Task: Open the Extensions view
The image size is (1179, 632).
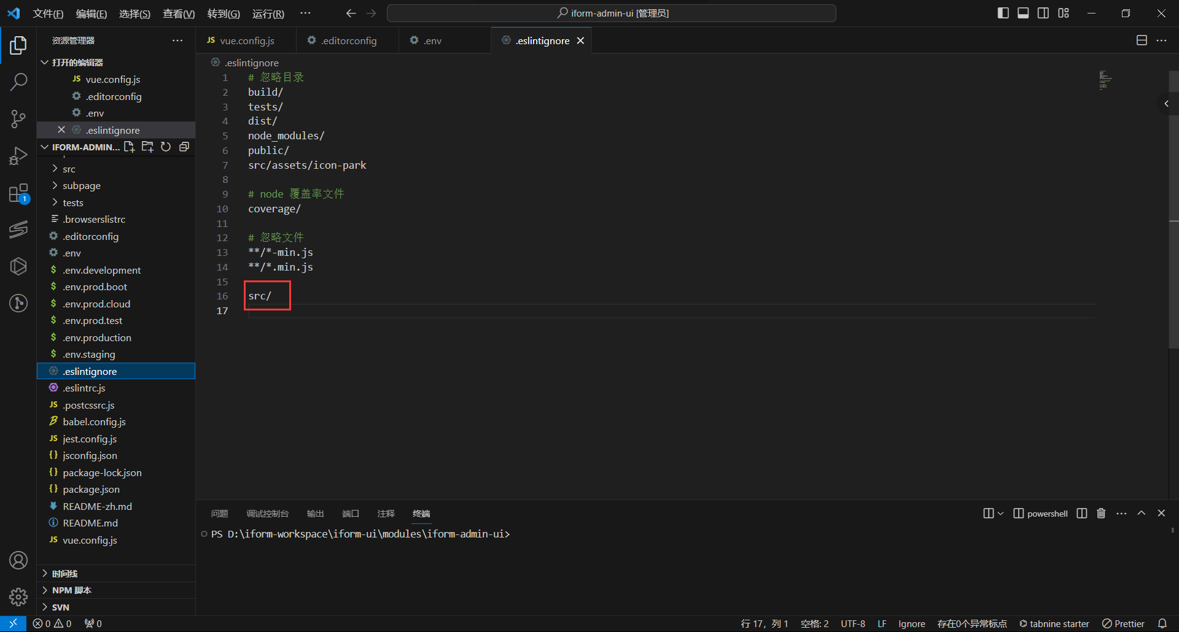Action: click(x=18, y=194)
